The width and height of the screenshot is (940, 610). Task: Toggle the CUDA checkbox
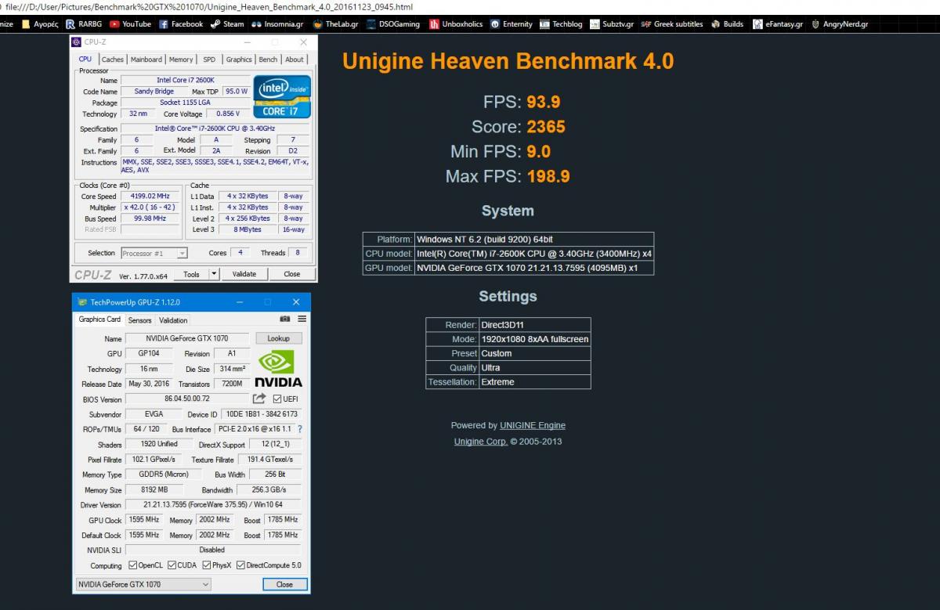coord(172,565)
